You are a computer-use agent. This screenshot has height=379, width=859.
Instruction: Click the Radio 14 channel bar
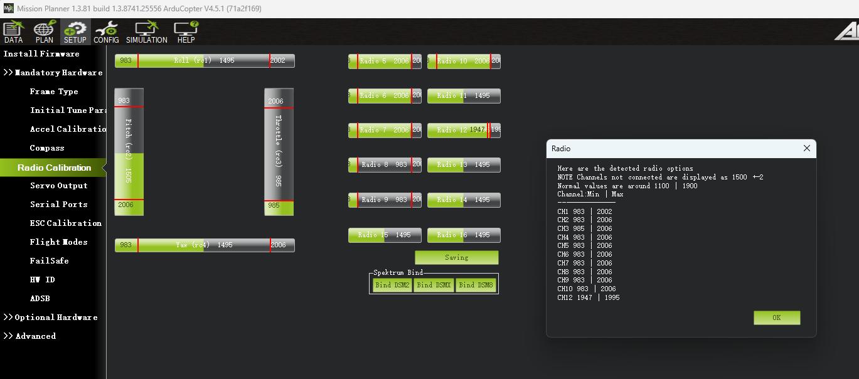464,200
